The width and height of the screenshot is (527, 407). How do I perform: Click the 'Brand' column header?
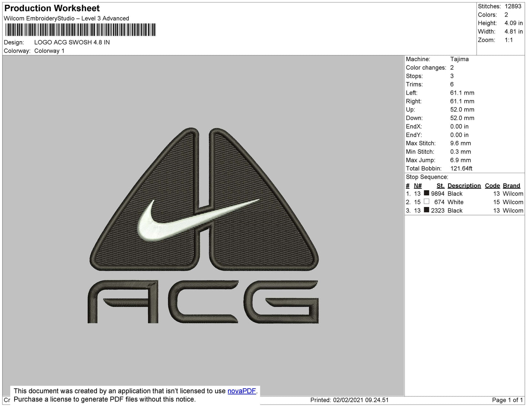coord(511,185)
